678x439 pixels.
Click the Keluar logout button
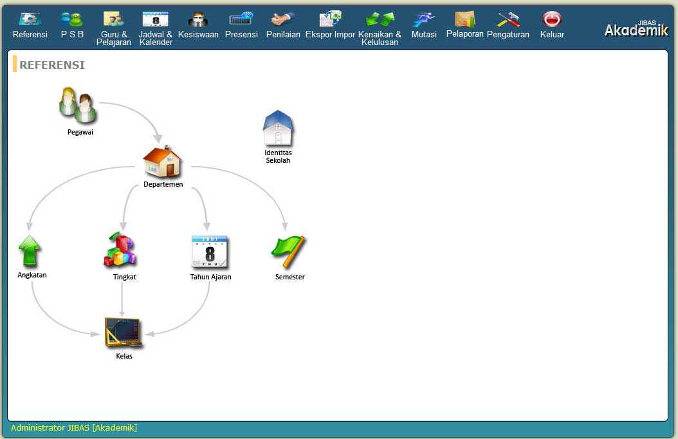(x=552, y=24)
